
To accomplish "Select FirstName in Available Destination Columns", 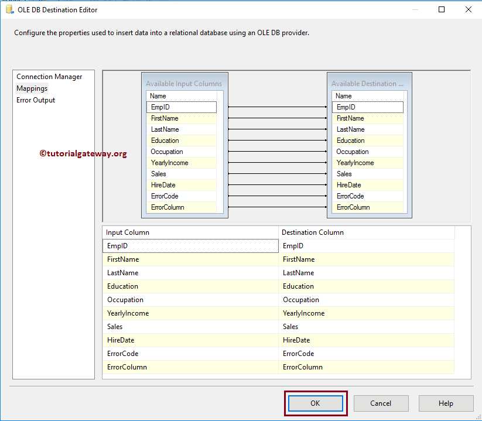I will coord(367,118).
